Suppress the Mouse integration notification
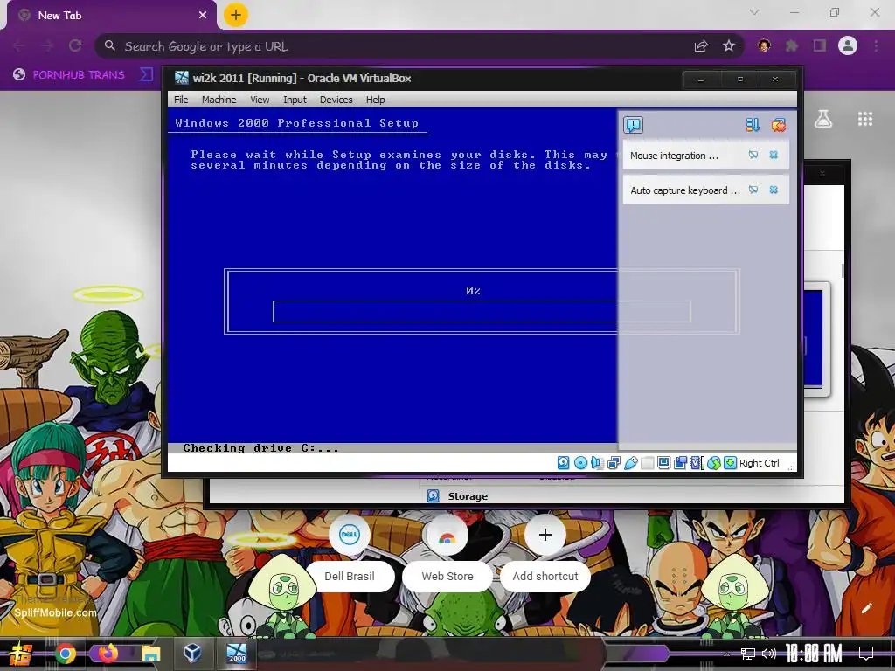Screen dimensions: 895x671 point(753,155)
